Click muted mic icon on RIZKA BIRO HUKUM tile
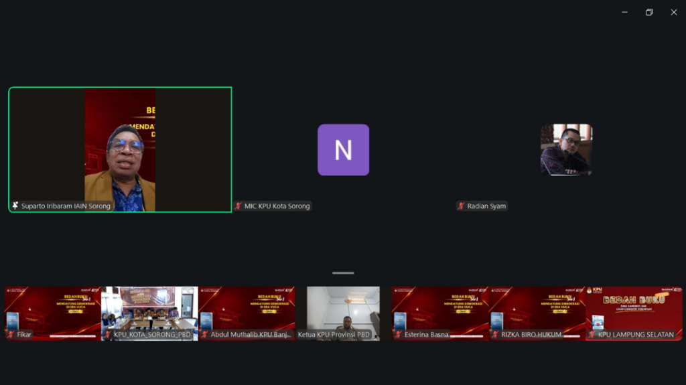 coord(495,334)
